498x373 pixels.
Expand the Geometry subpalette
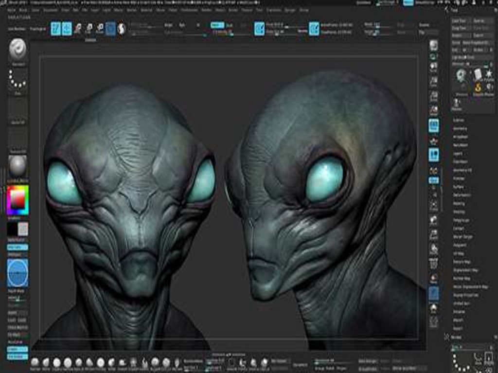tap(460, 129)
